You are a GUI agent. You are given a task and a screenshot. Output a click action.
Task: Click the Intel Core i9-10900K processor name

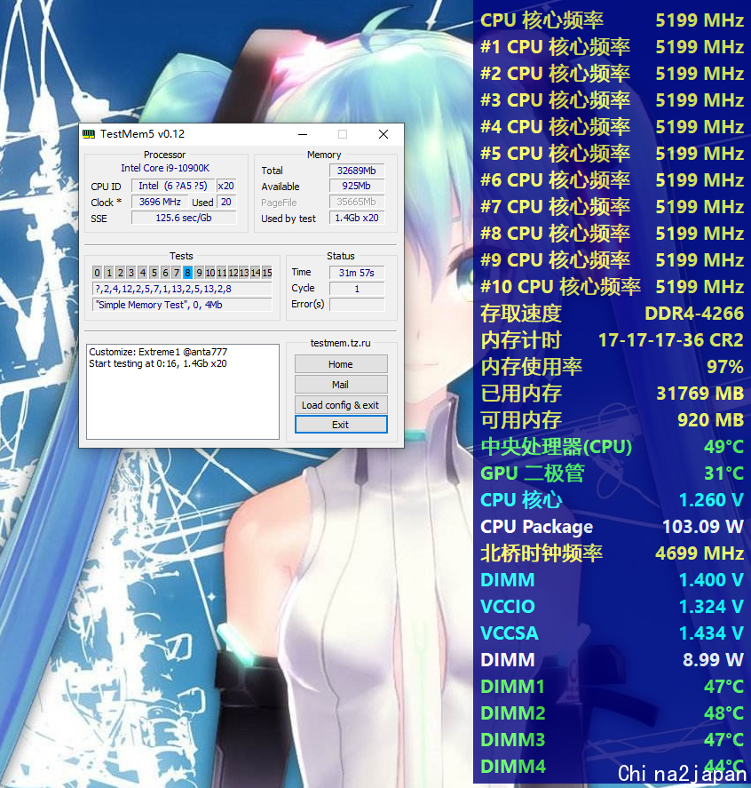pyautogui.click(x=165, y=169)
